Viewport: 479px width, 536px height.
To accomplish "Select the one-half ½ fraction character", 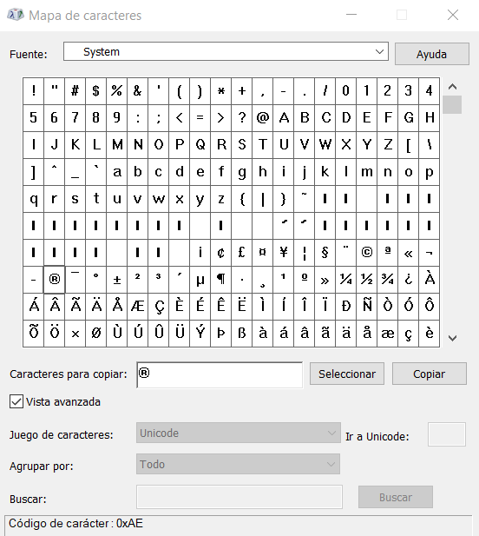I will pyautogui.click(x=367, y=280).
